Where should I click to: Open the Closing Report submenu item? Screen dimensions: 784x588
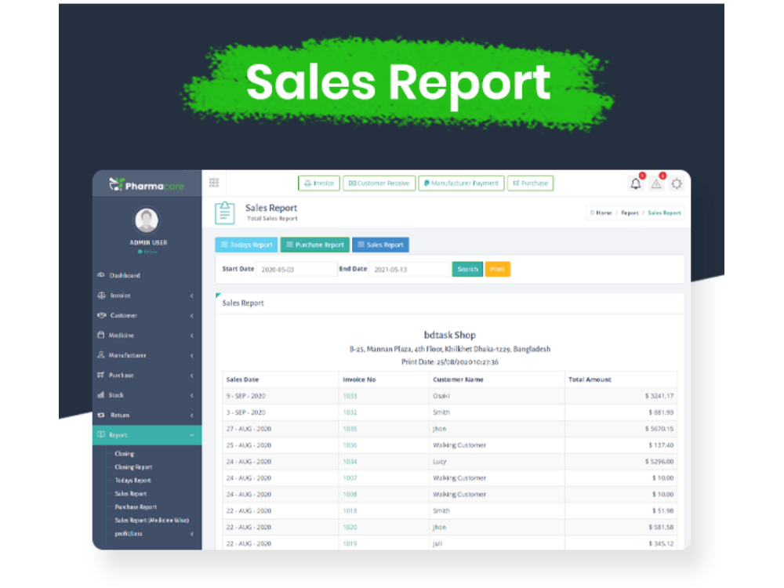(133, 467)
